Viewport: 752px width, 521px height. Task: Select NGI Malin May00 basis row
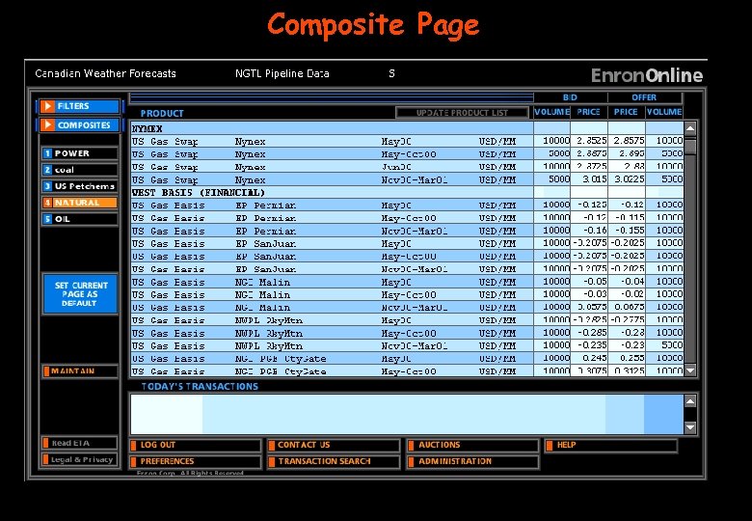[x=407, y=282]
